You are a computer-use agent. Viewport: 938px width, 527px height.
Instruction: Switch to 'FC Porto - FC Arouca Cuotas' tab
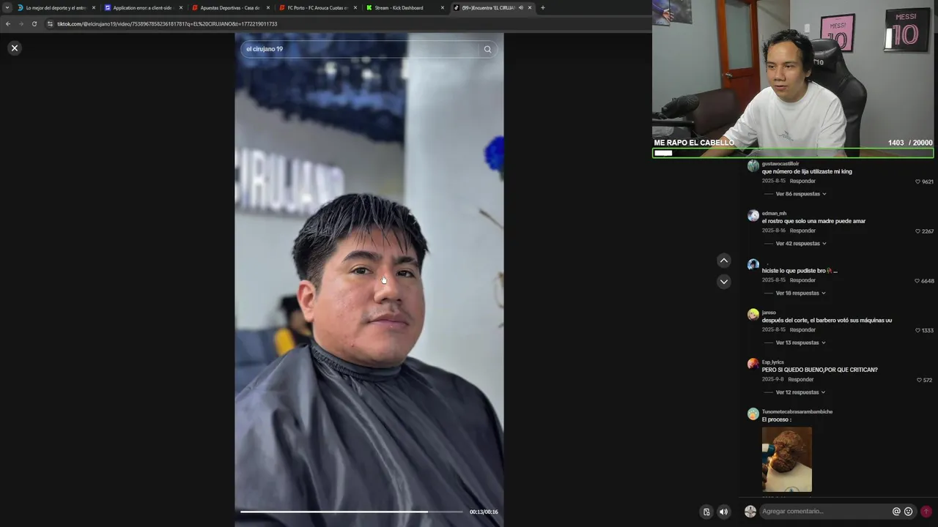(317, 8)
